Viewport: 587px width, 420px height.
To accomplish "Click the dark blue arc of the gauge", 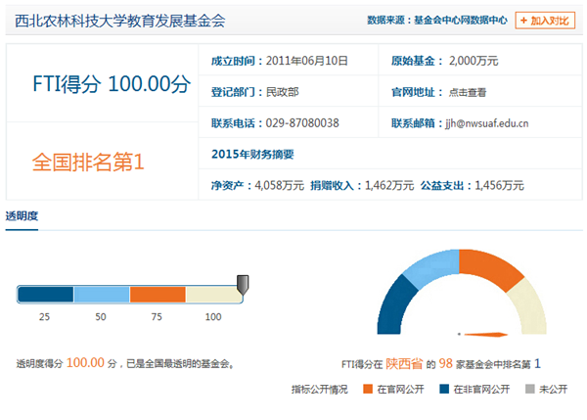I will coord(391,303).
